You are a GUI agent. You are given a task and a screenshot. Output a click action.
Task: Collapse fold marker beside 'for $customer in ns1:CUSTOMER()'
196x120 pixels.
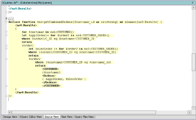pyautogui.click(x=6, y=32)
